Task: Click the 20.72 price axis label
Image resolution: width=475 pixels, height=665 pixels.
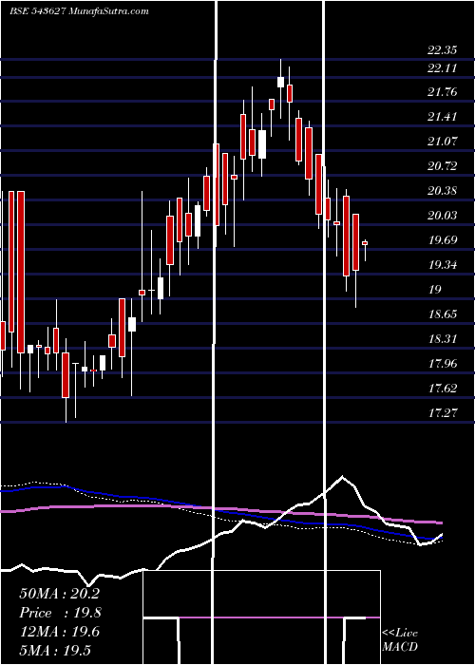Action: (443, 166)
